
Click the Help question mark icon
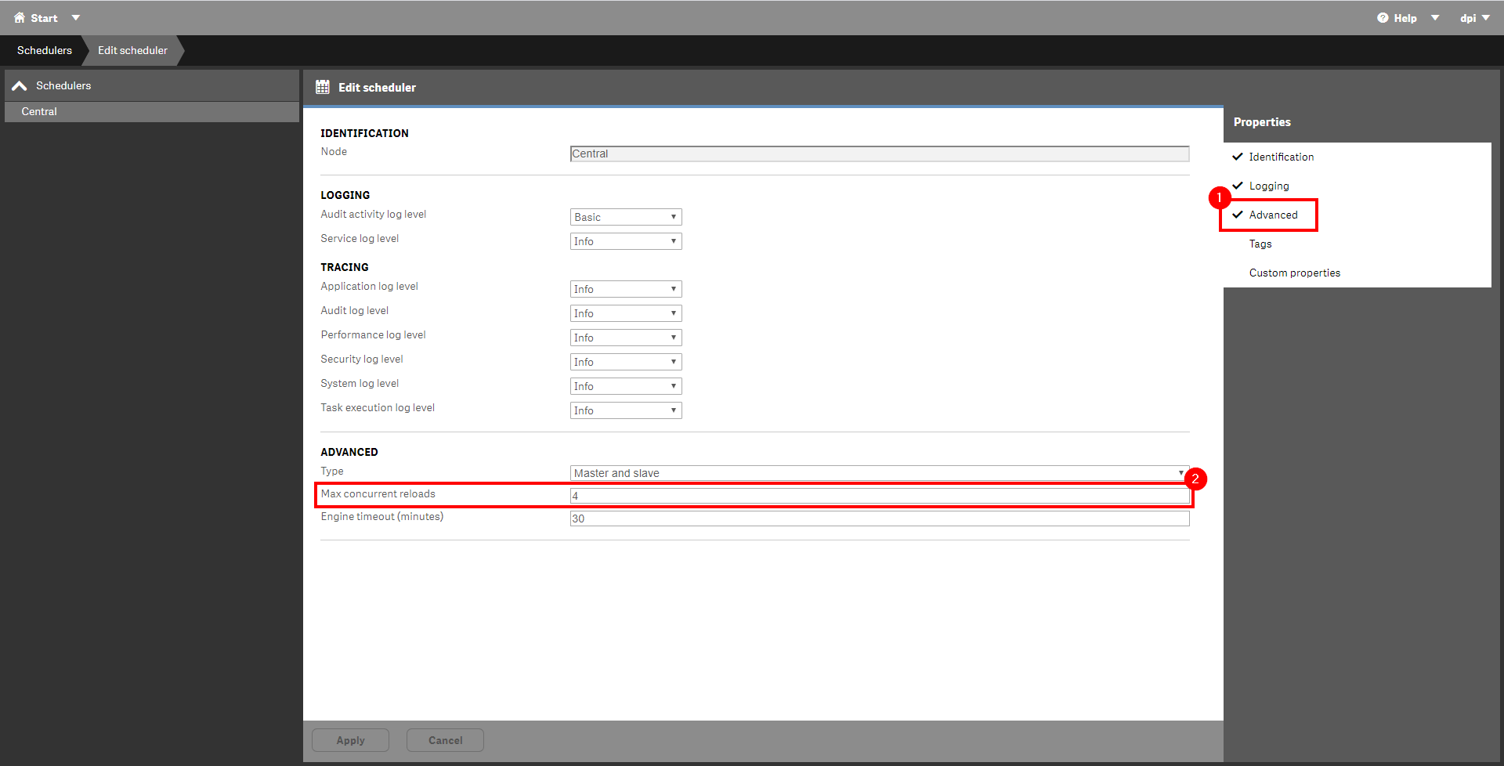pyautogui.click(x=1383, y=18)
